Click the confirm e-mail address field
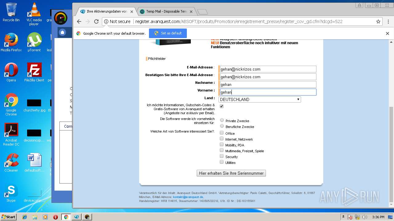This screenshot has height=221, width=394. [x=267, y=77]
